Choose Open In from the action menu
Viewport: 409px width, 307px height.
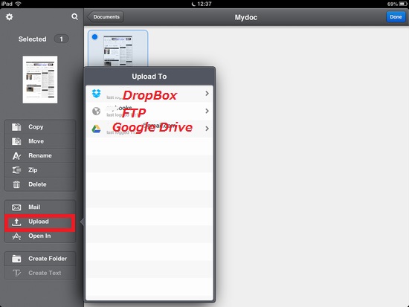(40, 236)
